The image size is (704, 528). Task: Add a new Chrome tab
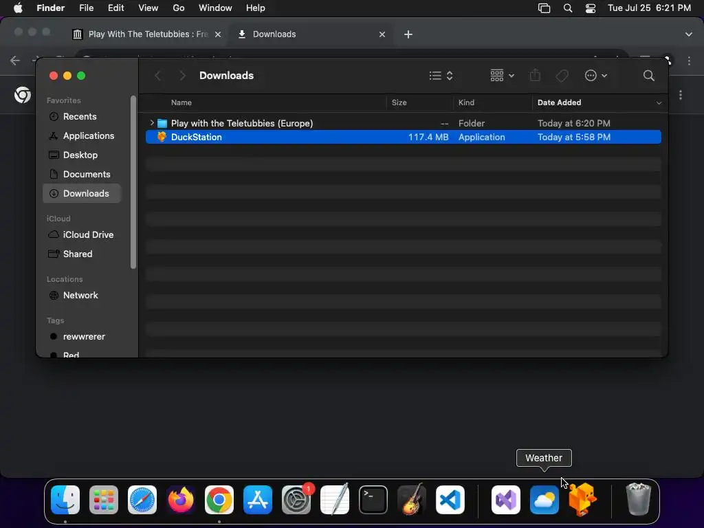tap(408, 34)
